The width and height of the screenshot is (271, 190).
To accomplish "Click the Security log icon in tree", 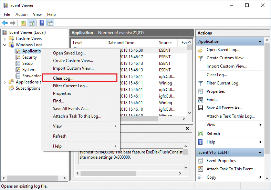I will point(18,57).
